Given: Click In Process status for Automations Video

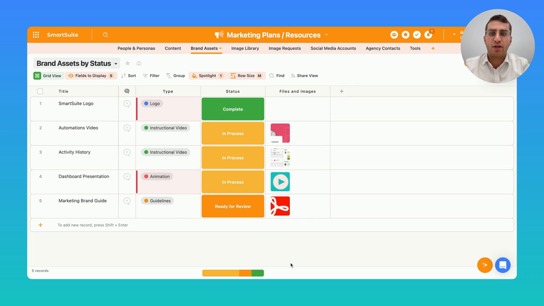Looking at the screenshot, I should click(233, 133).
